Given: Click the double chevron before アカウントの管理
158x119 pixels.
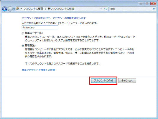Looking at the screenshot, I should tap(21, 9).
